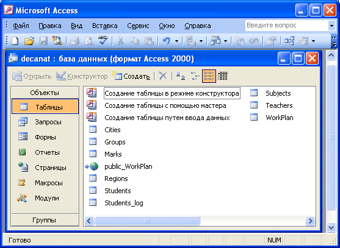Open the Справка menu

pyautogui.click(x=198, y=26)
